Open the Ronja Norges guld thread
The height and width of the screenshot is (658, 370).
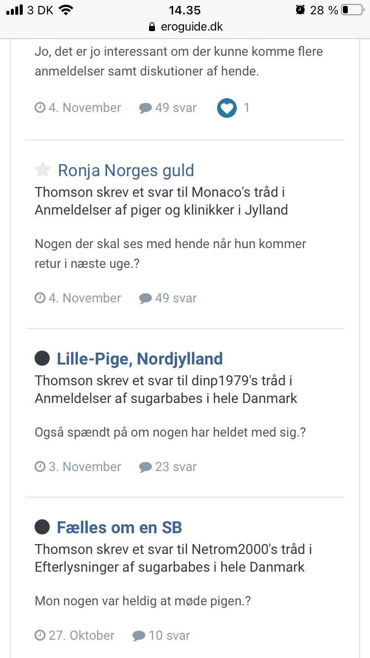click(x=126, y=171)
